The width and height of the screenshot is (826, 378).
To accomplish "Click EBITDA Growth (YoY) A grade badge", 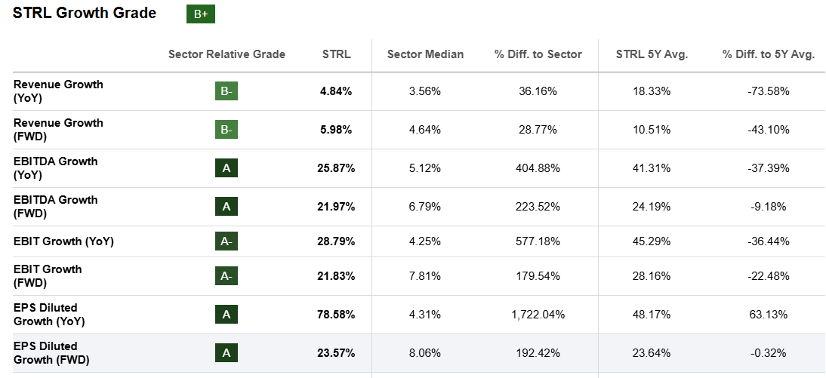I will point(227,168).
